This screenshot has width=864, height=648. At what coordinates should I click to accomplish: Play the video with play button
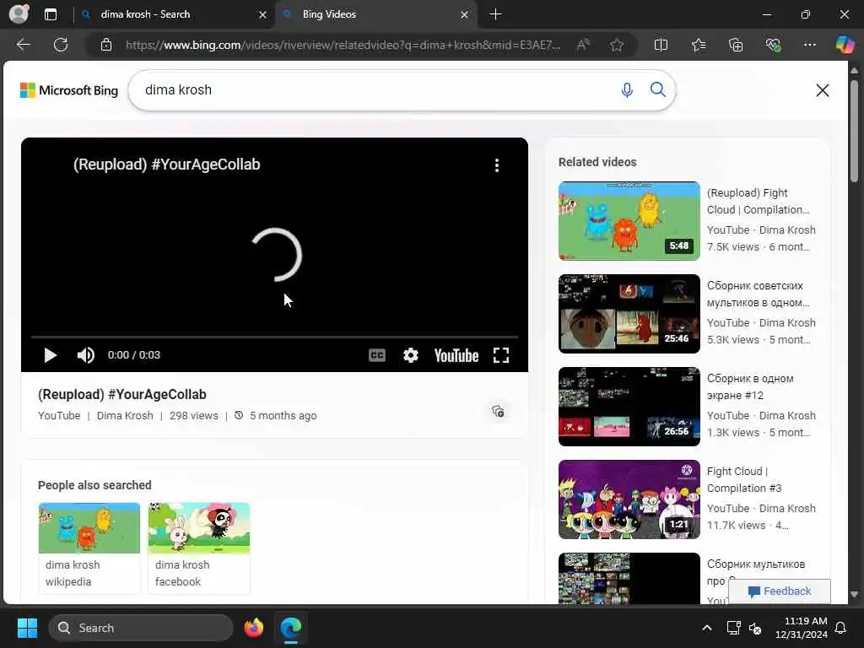coord(50,355)
